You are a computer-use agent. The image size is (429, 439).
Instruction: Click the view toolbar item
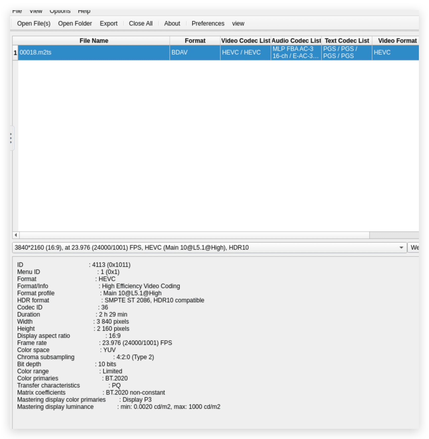pyautogui.click(x=238, y=24)
